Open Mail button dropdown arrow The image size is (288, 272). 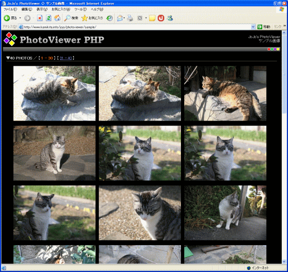pyautogui.click(x=124, y=18)
